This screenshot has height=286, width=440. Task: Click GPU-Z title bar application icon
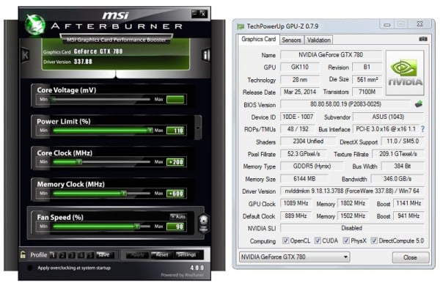[x=241, y=26]
